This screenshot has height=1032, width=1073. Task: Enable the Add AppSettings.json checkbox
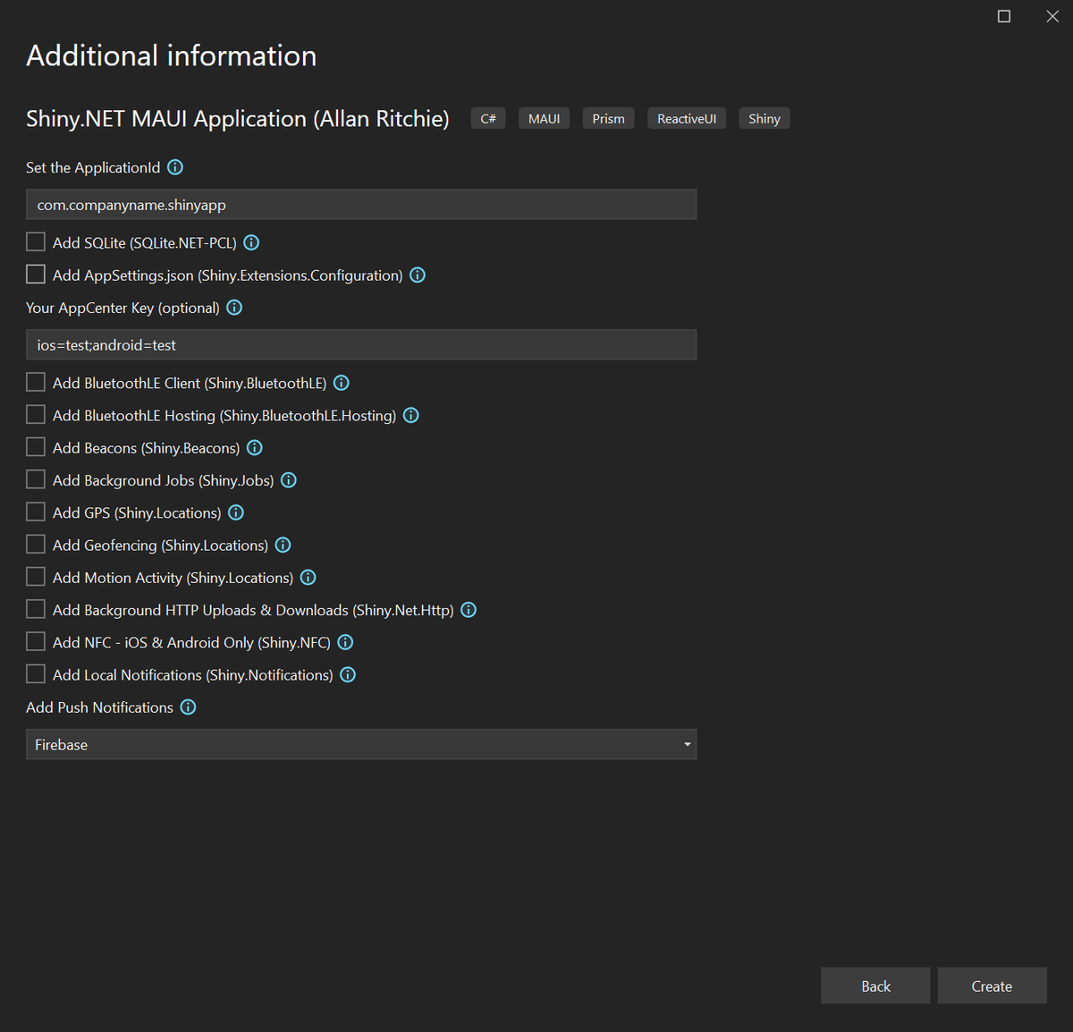36,275
